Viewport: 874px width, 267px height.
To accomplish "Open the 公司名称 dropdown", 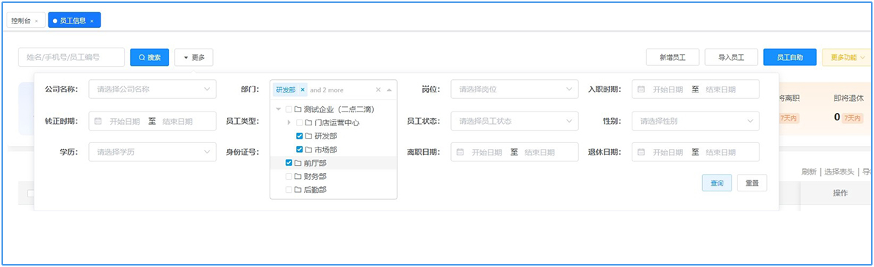I will tap(152, 89).
